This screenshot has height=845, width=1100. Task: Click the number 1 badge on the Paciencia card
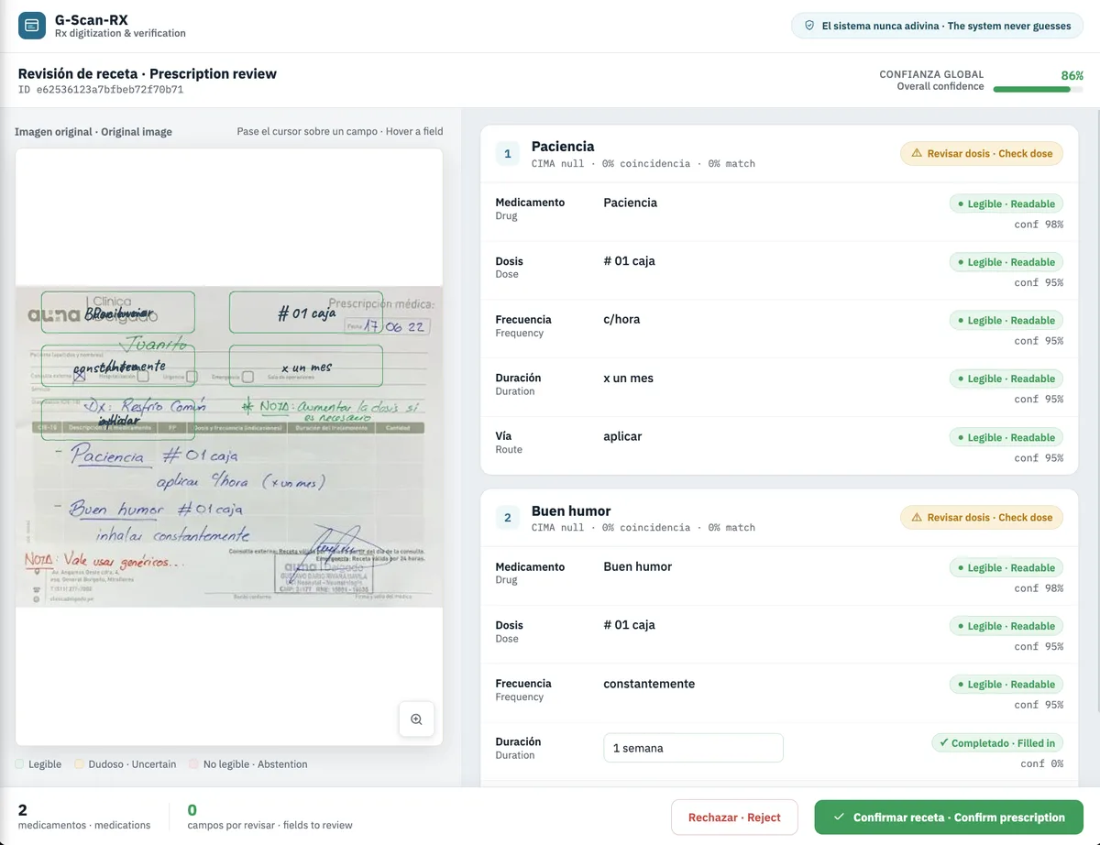[508, 153]
